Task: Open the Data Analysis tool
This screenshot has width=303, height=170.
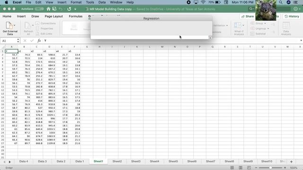Action: [286, 28]
